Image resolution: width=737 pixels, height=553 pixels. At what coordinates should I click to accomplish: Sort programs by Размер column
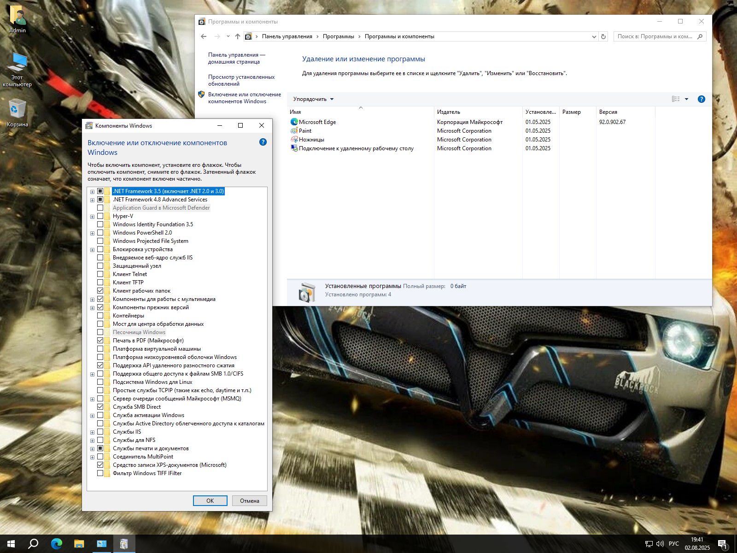578,112
